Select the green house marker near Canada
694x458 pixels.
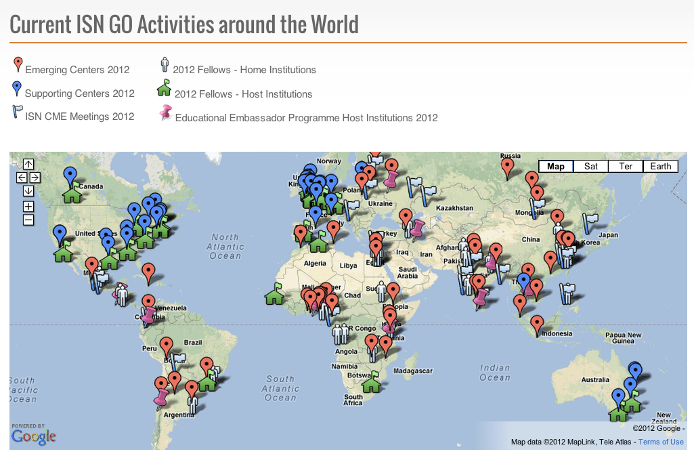tap(72, 194)
